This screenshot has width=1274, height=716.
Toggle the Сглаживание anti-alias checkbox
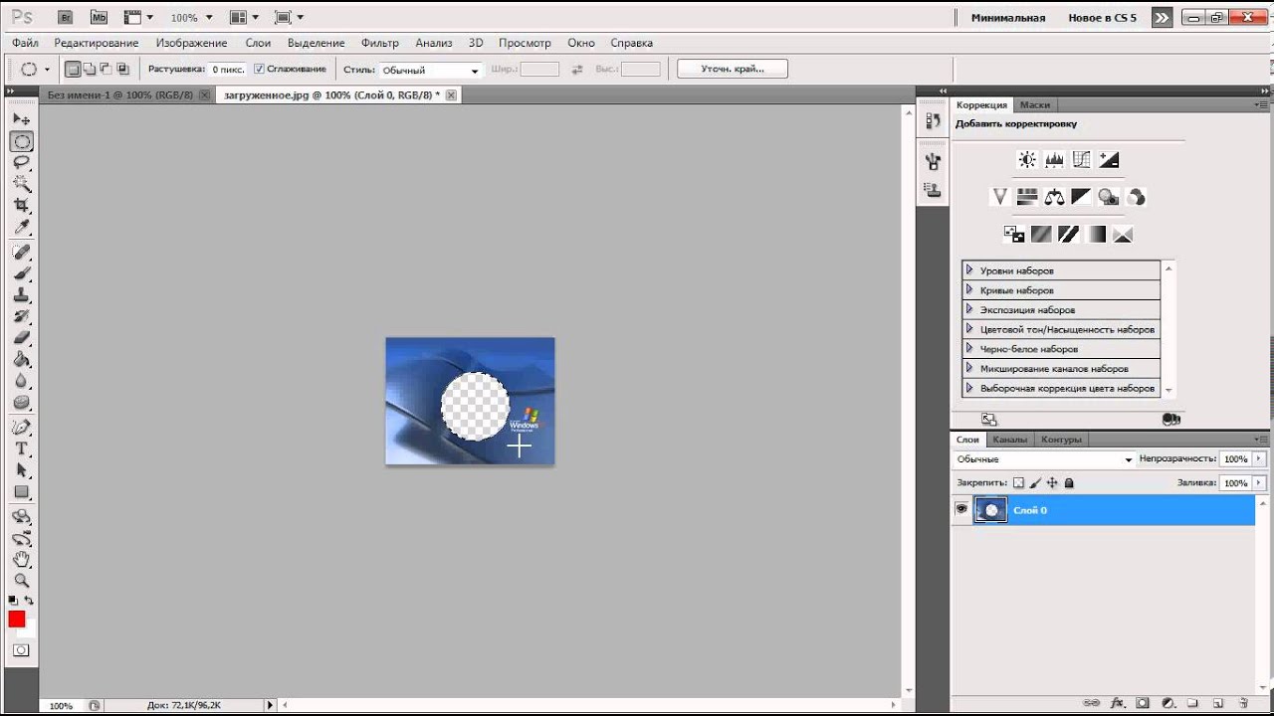pyautogui.click(x=259, y=69)
